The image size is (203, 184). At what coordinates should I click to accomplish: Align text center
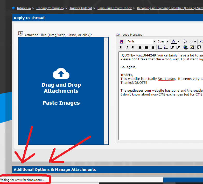click(x=146, y=47)
